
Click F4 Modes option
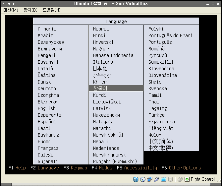pos(102,168)
